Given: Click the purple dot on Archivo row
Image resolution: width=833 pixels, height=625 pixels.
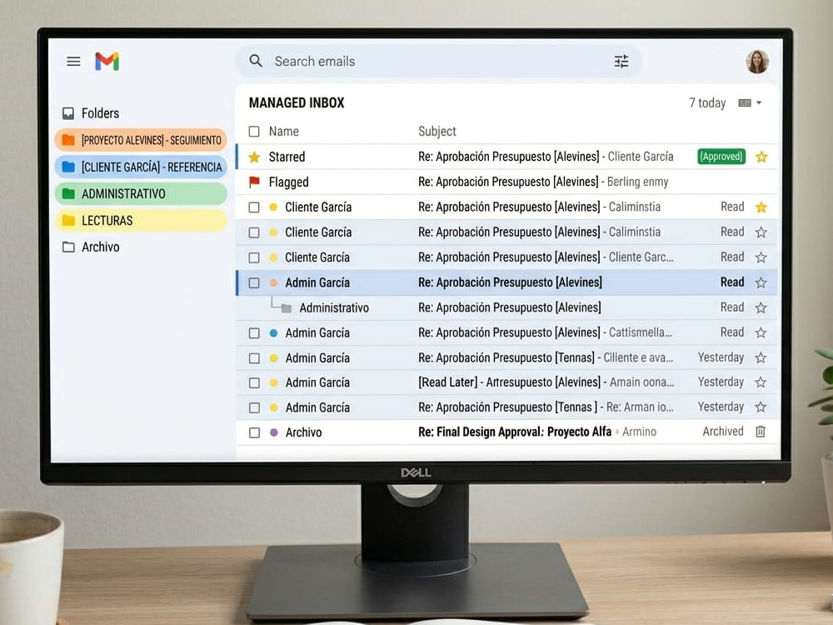Looking at the screenshot, I should [x=273, y=432].
